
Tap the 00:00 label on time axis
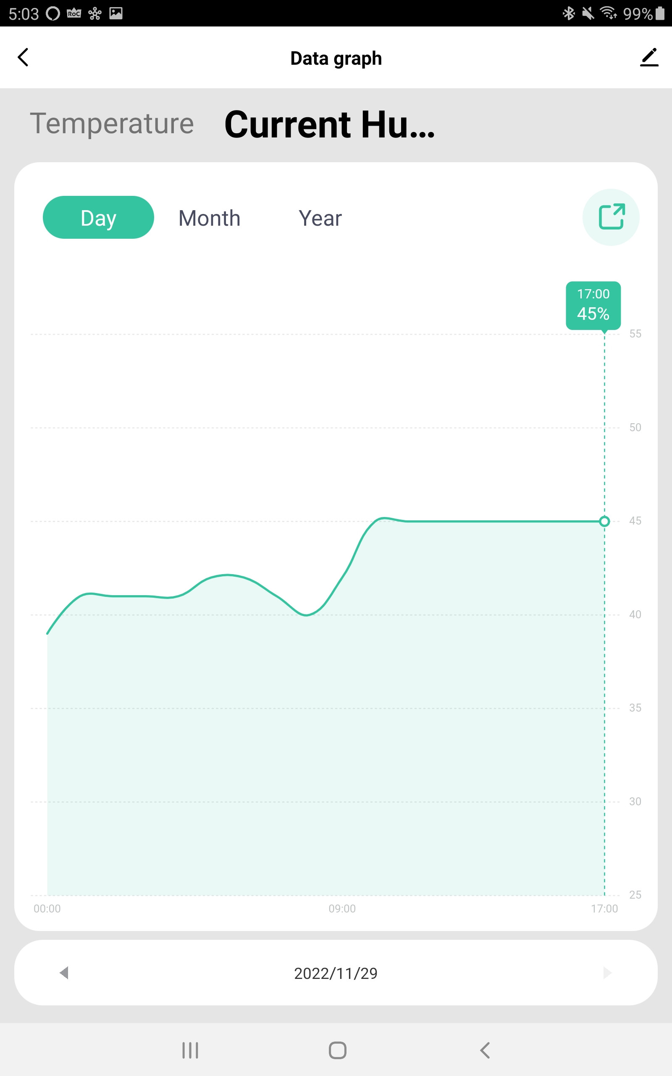47,908
